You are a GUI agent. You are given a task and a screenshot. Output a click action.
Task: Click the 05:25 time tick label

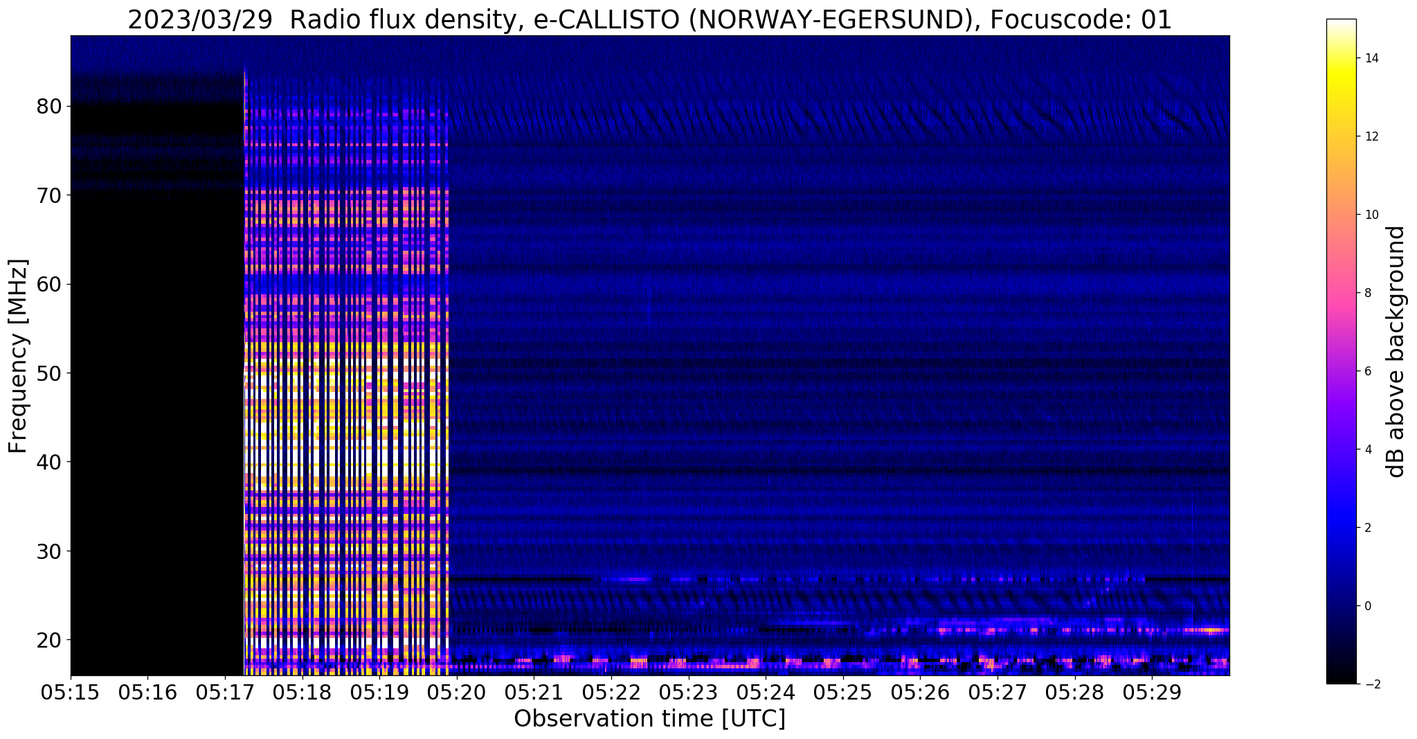pyautogui.click(x=843, y=691)
